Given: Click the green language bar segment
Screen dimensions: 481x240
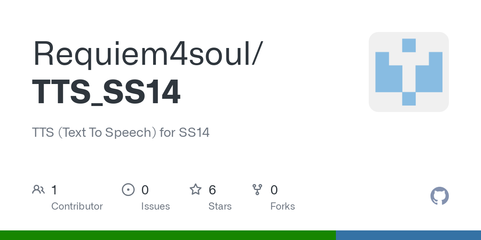Looking at the screenshot, I should click(168, 235).
